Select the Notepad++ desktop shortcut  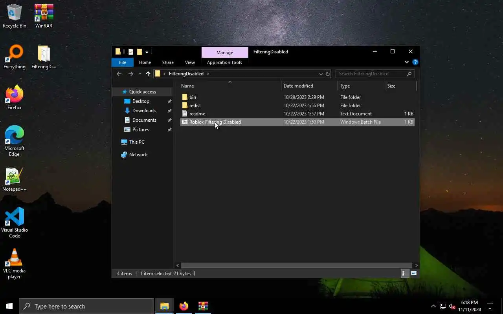15,180
